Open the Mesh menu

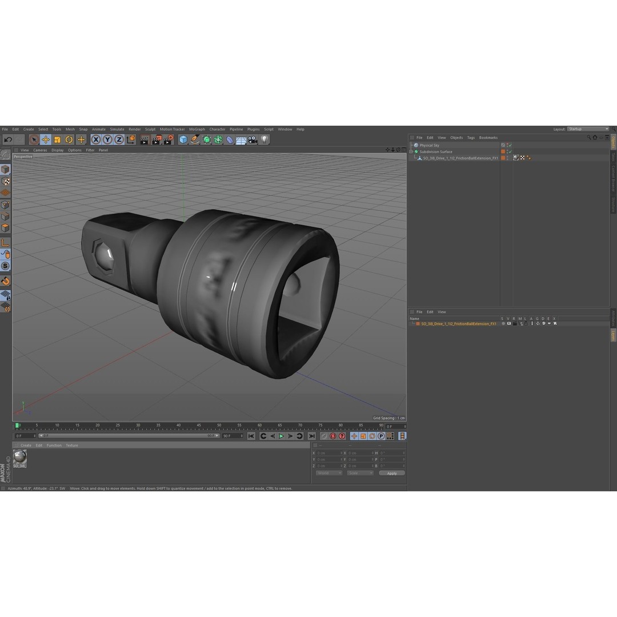pos(70,129)
